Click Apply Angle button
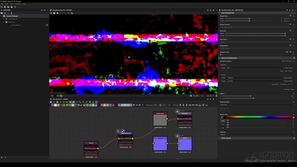Viewport: 297px width, 167px height. click(x=288, y=68)
